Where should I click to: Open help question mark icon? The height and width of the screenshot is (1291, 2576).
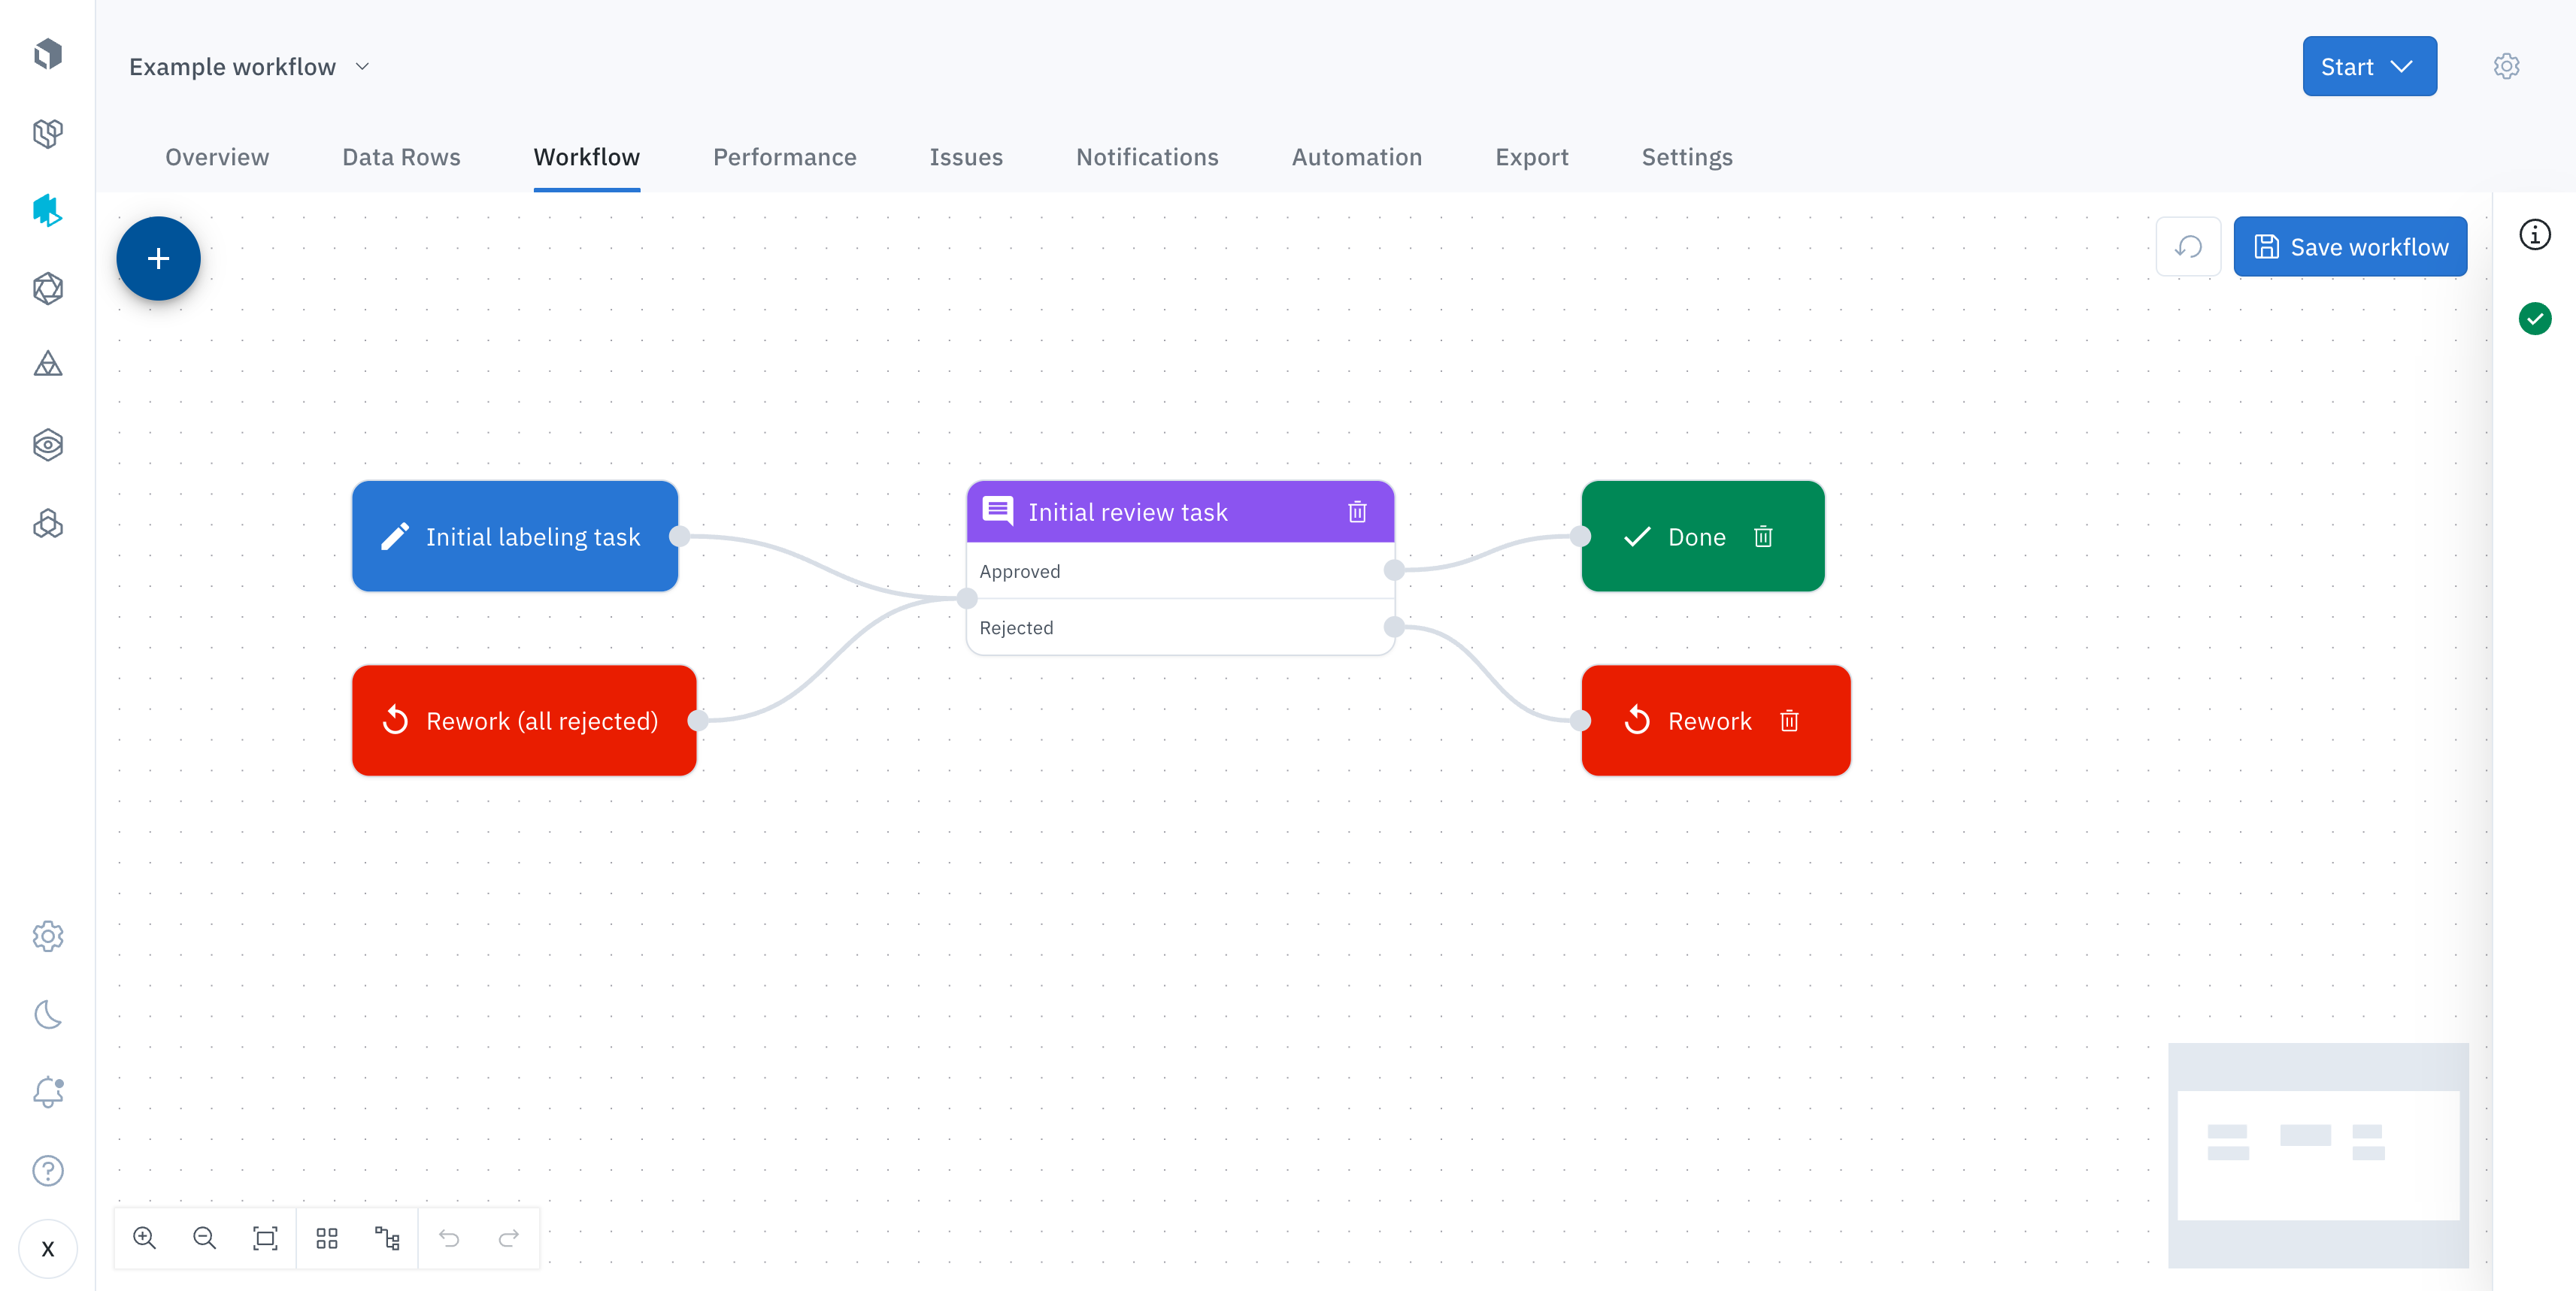click(47, 1170)
